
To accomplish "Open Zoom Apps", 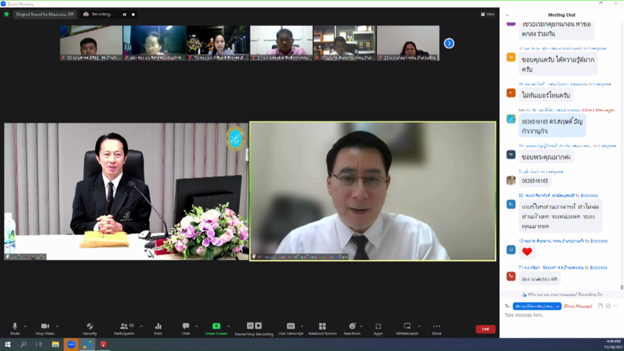I will [x=378, y=328].
